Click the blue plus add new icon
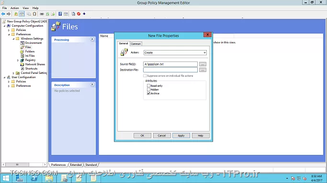Image resolution: width=327 pixels, height=183 pixels. pos(84,14)
